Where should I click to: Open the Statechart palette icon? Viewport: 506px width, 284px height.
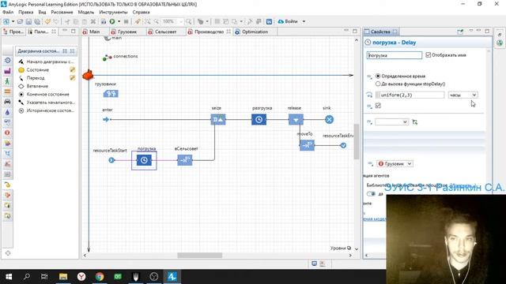coord(7,185)
